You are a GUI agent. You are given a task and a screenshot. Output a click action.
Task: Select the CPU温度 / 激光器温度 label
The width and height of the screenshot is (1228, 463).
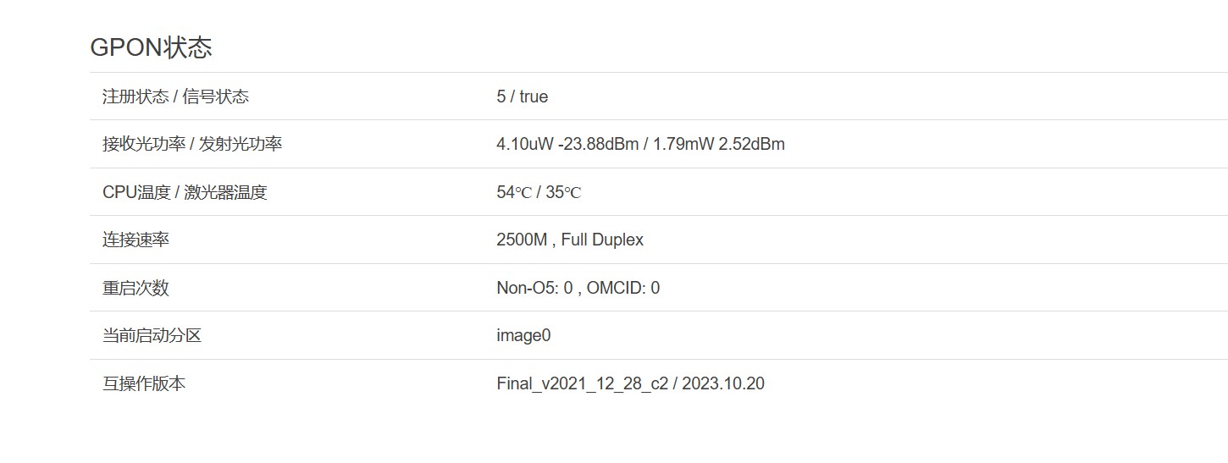pos(185,192)
